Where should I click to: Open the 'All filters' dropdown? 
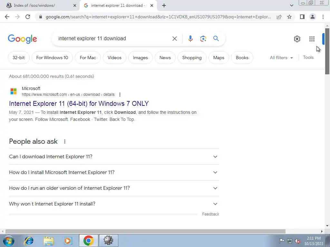coord(281,58)
